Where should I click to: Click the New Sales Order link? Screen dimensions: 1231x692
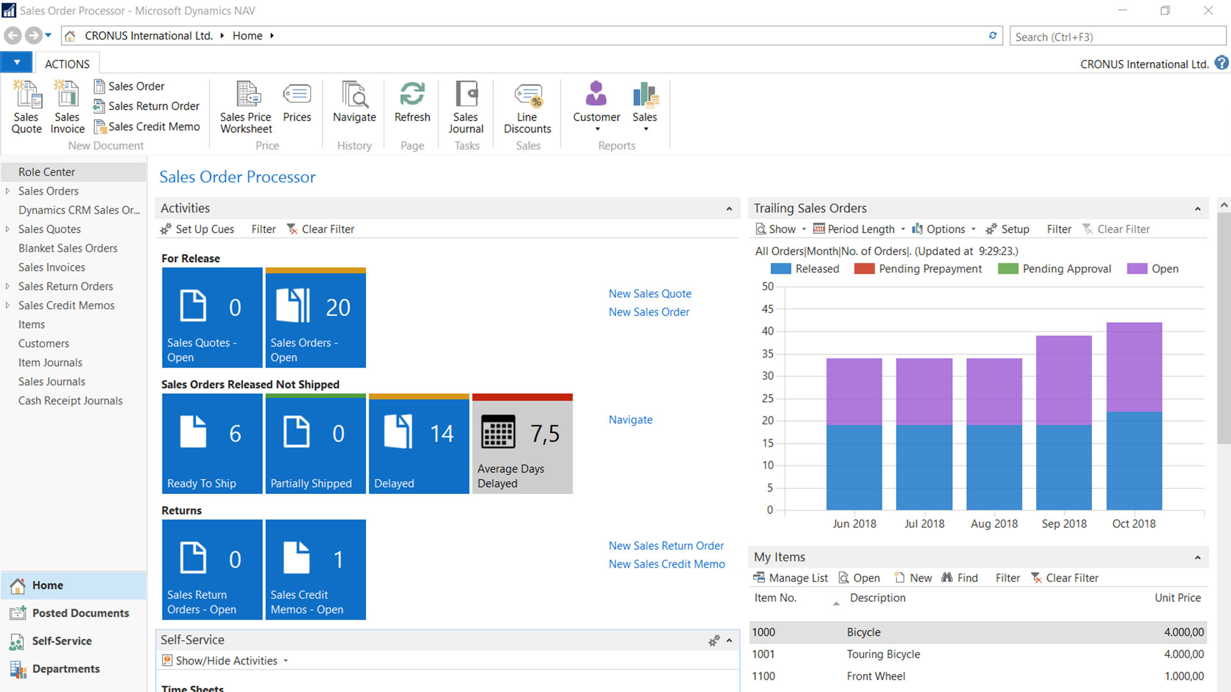point(649,312)
